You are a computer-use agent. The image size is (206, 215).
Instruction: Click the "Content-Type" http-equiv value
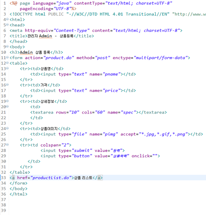pos(72,31)
